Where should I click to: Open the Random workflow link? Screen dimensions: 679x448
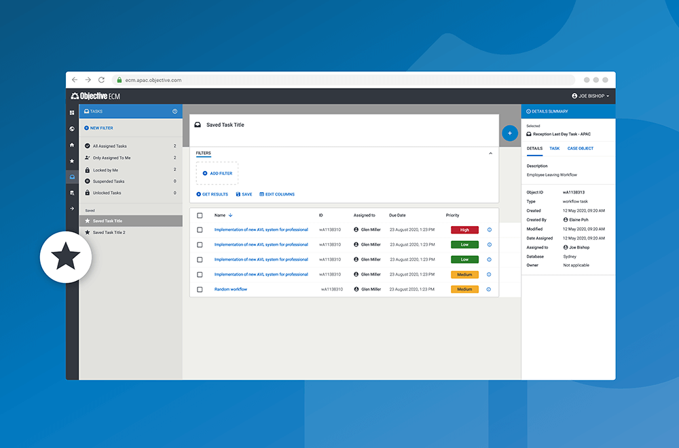click(231, 289)
